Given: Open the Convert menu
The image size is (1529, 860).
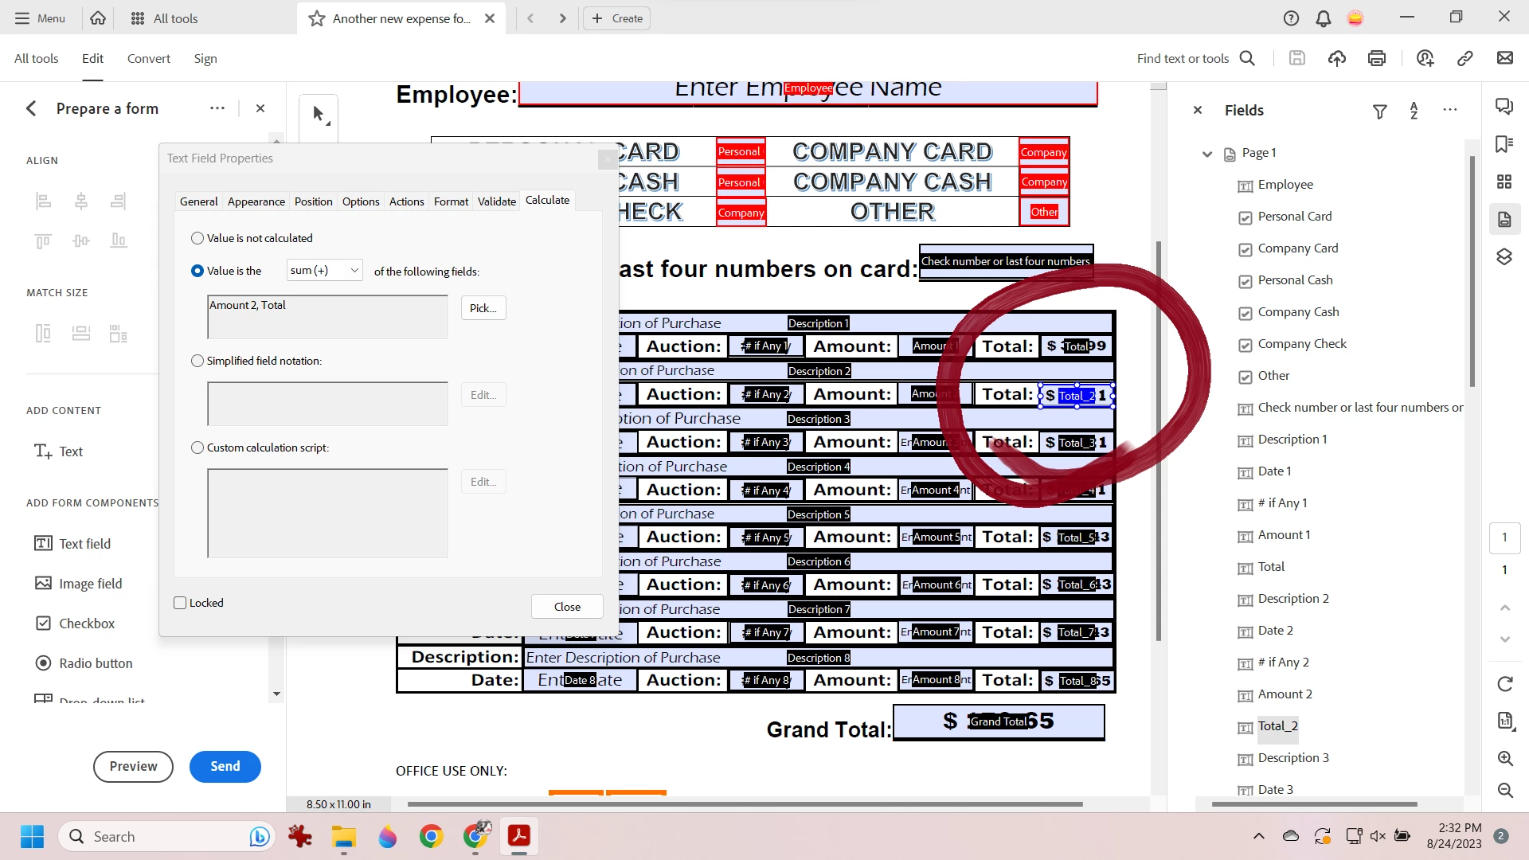Looking at the screenshot, I should (x=148, y=59).
